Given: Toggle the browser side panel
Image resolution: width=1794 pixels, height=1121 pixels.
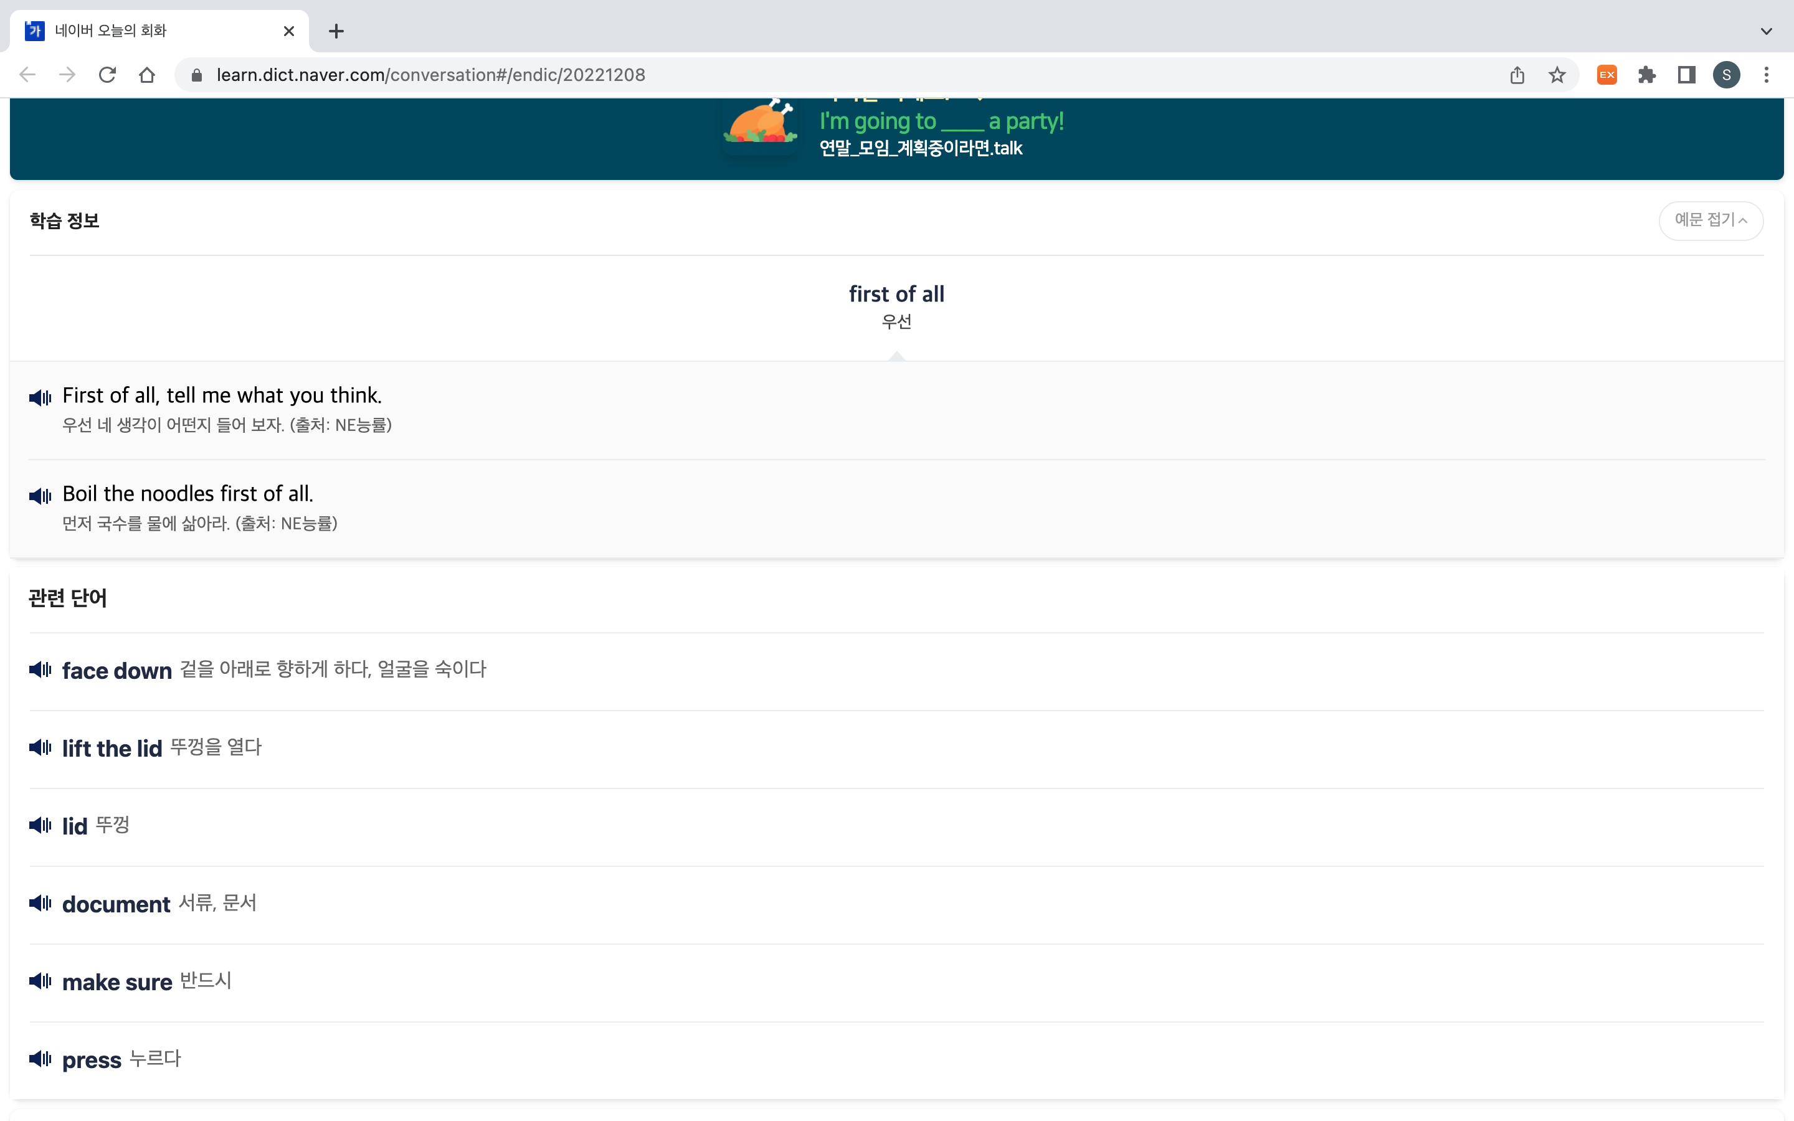Looking at the screenshot, I should pos(1686,75).
